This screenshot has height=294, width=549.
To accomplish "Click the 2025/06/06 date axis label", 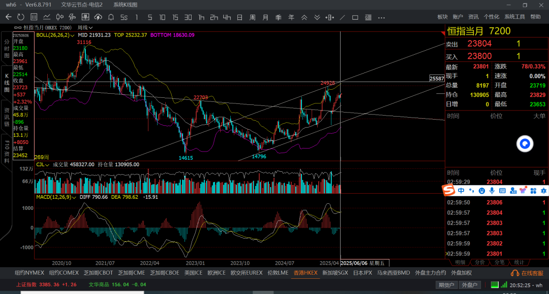I will 364,263.
